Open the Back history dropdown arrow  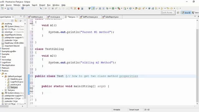pyautogui.click(x=174, y=8)
